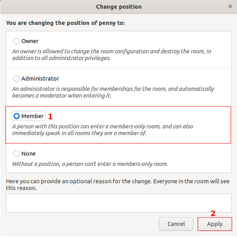The width and height of the screenshot is (237, 237).
Task: Select the Member radio button
Action: (x=17, y=116)
